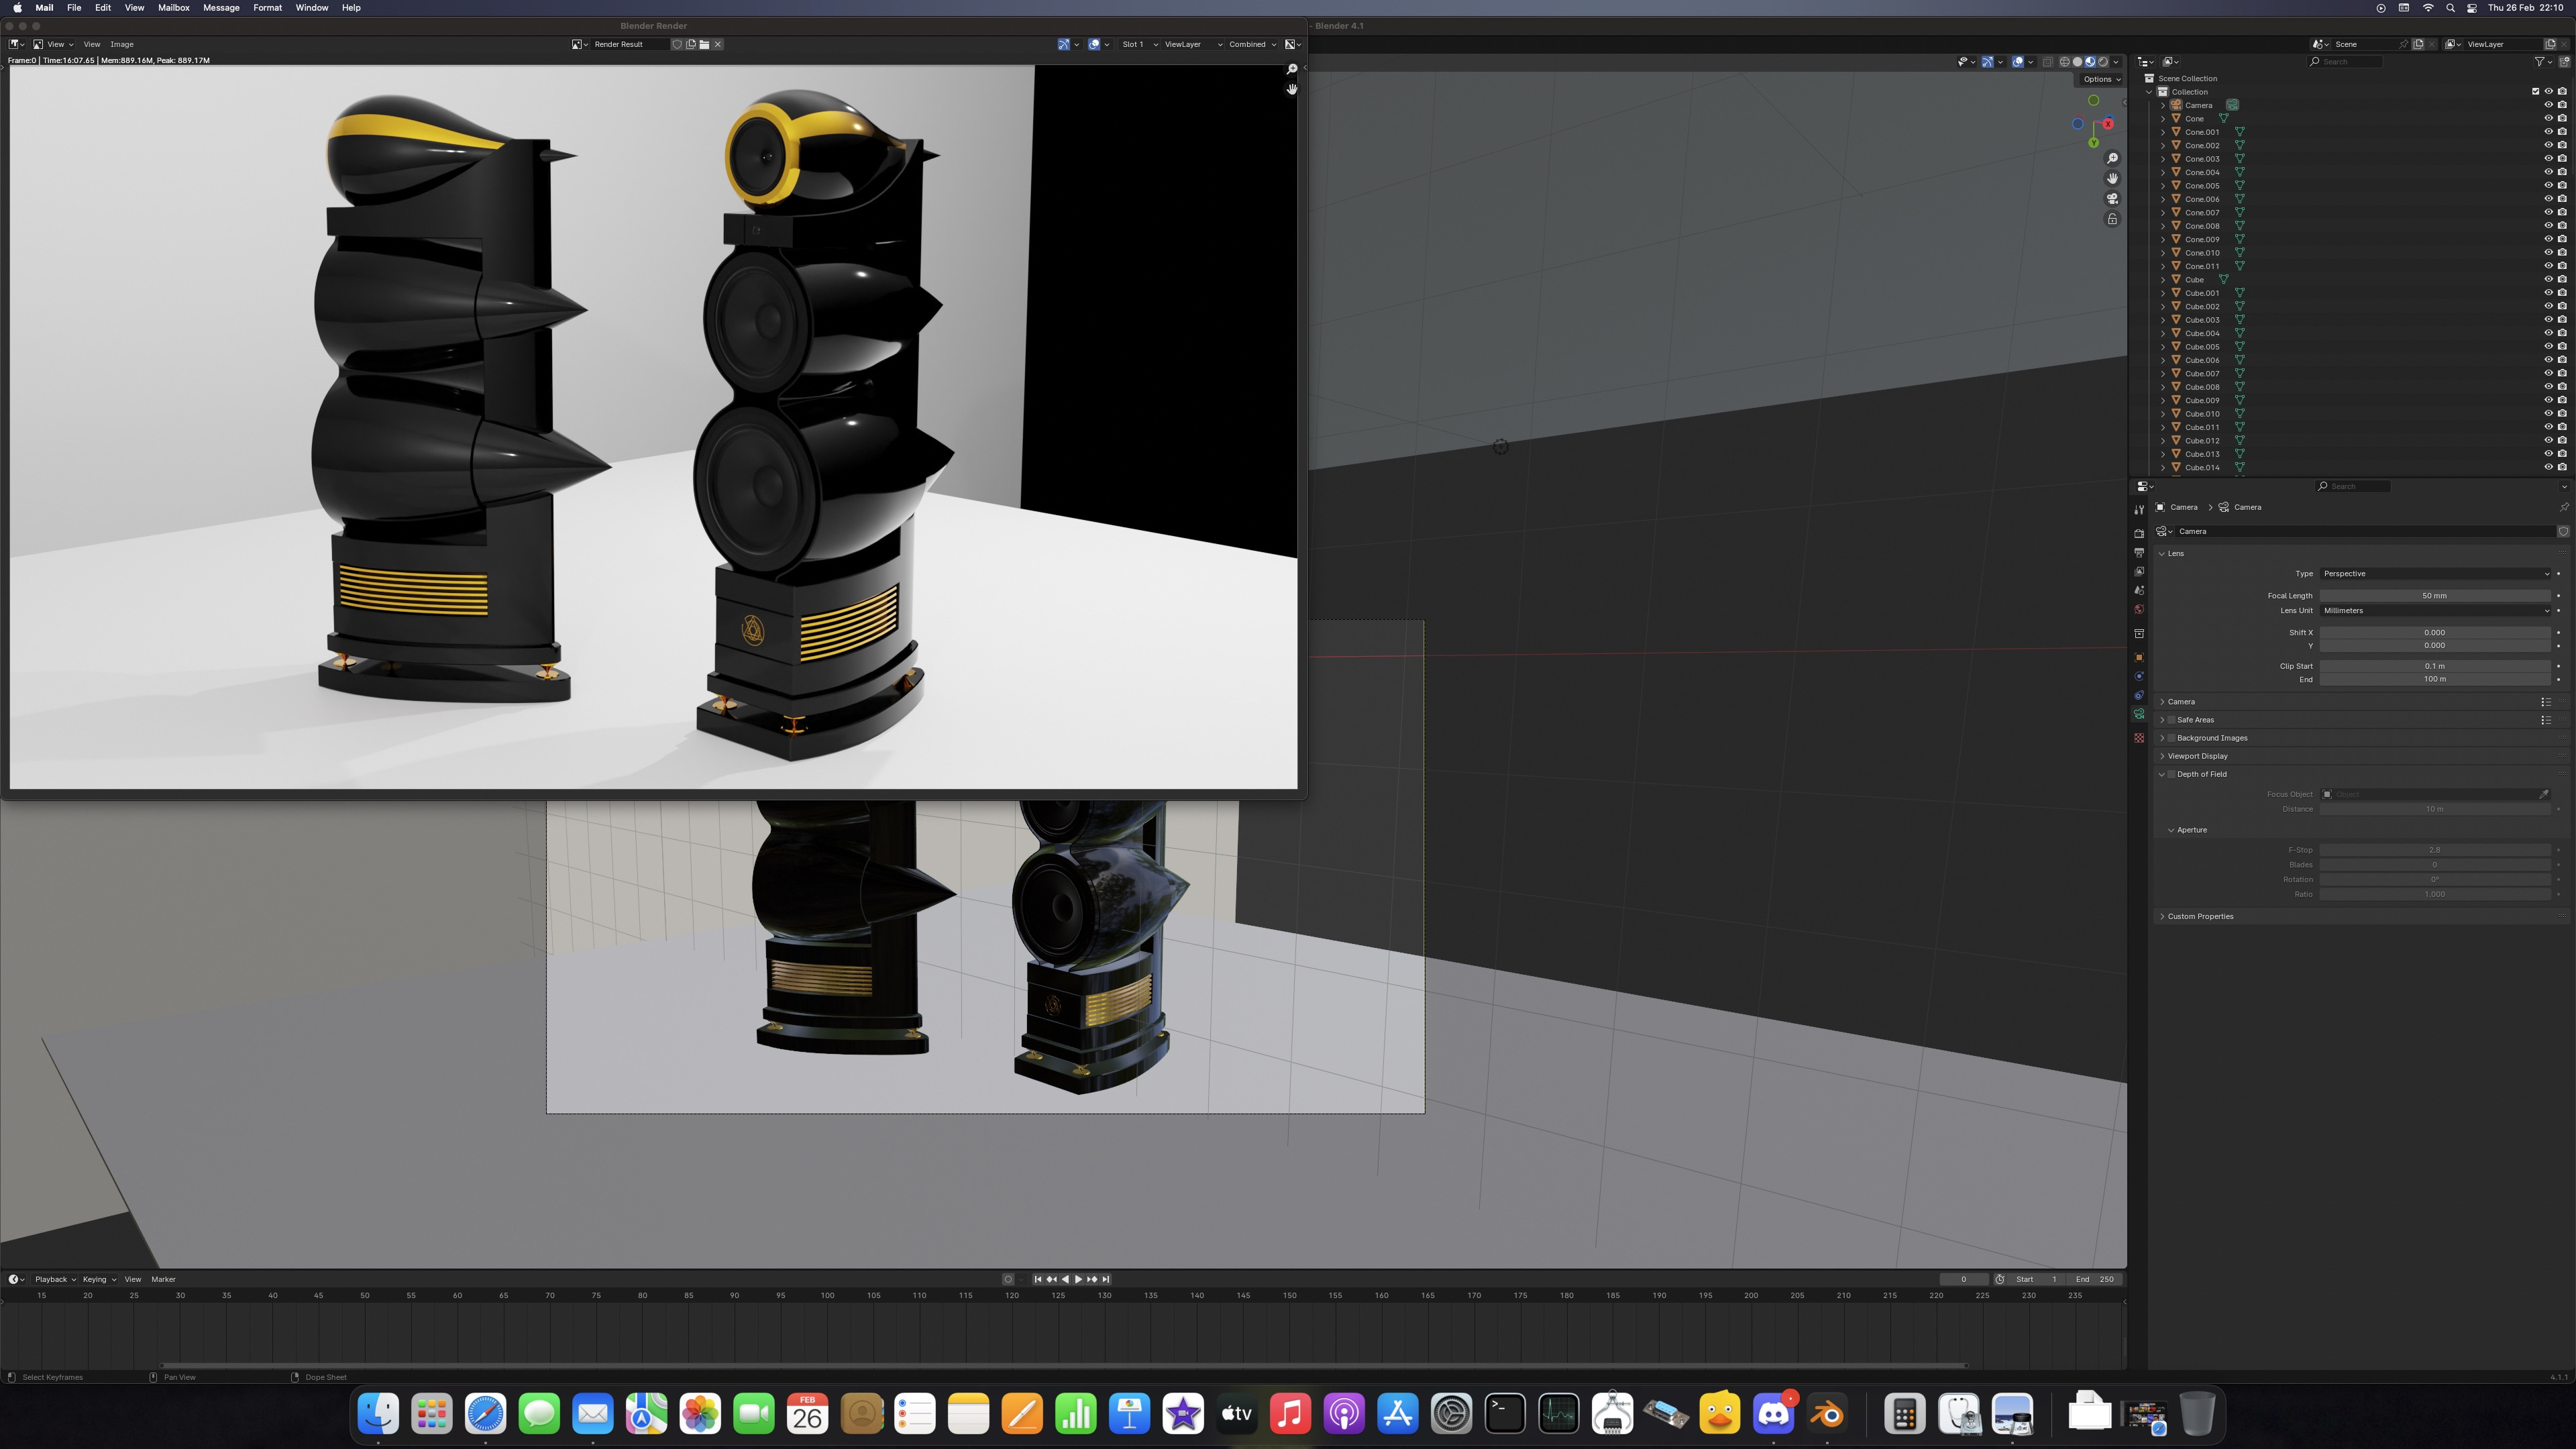Image resolution: width=2576 pixels, height=1449 pixels.
Task: Toggle camera view button in viewport
Action: click(x=2112, y=199)
